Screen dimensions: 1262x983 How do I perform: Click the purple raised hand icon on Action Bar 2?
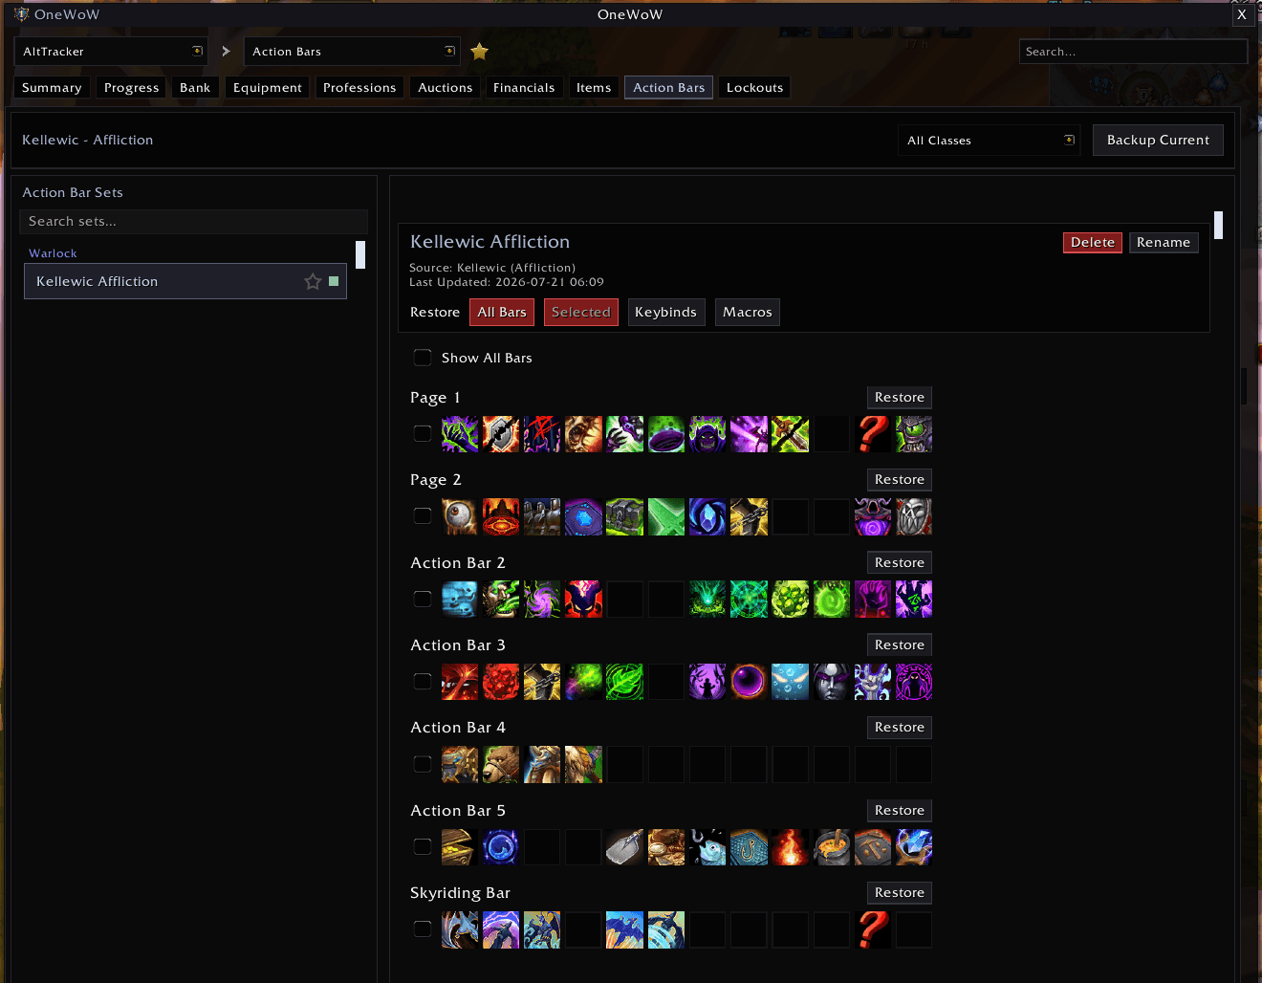tap(873, 600)
